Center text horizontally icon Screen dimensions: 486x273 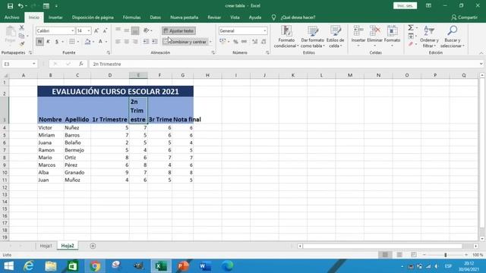coord(127,42)
